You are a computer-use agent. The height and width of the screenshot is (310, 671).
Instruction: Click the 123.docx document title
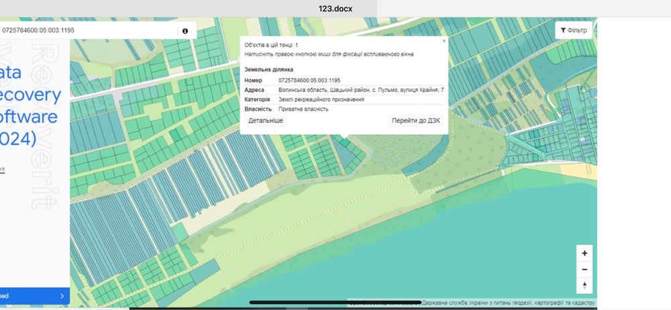coord(335,9)
